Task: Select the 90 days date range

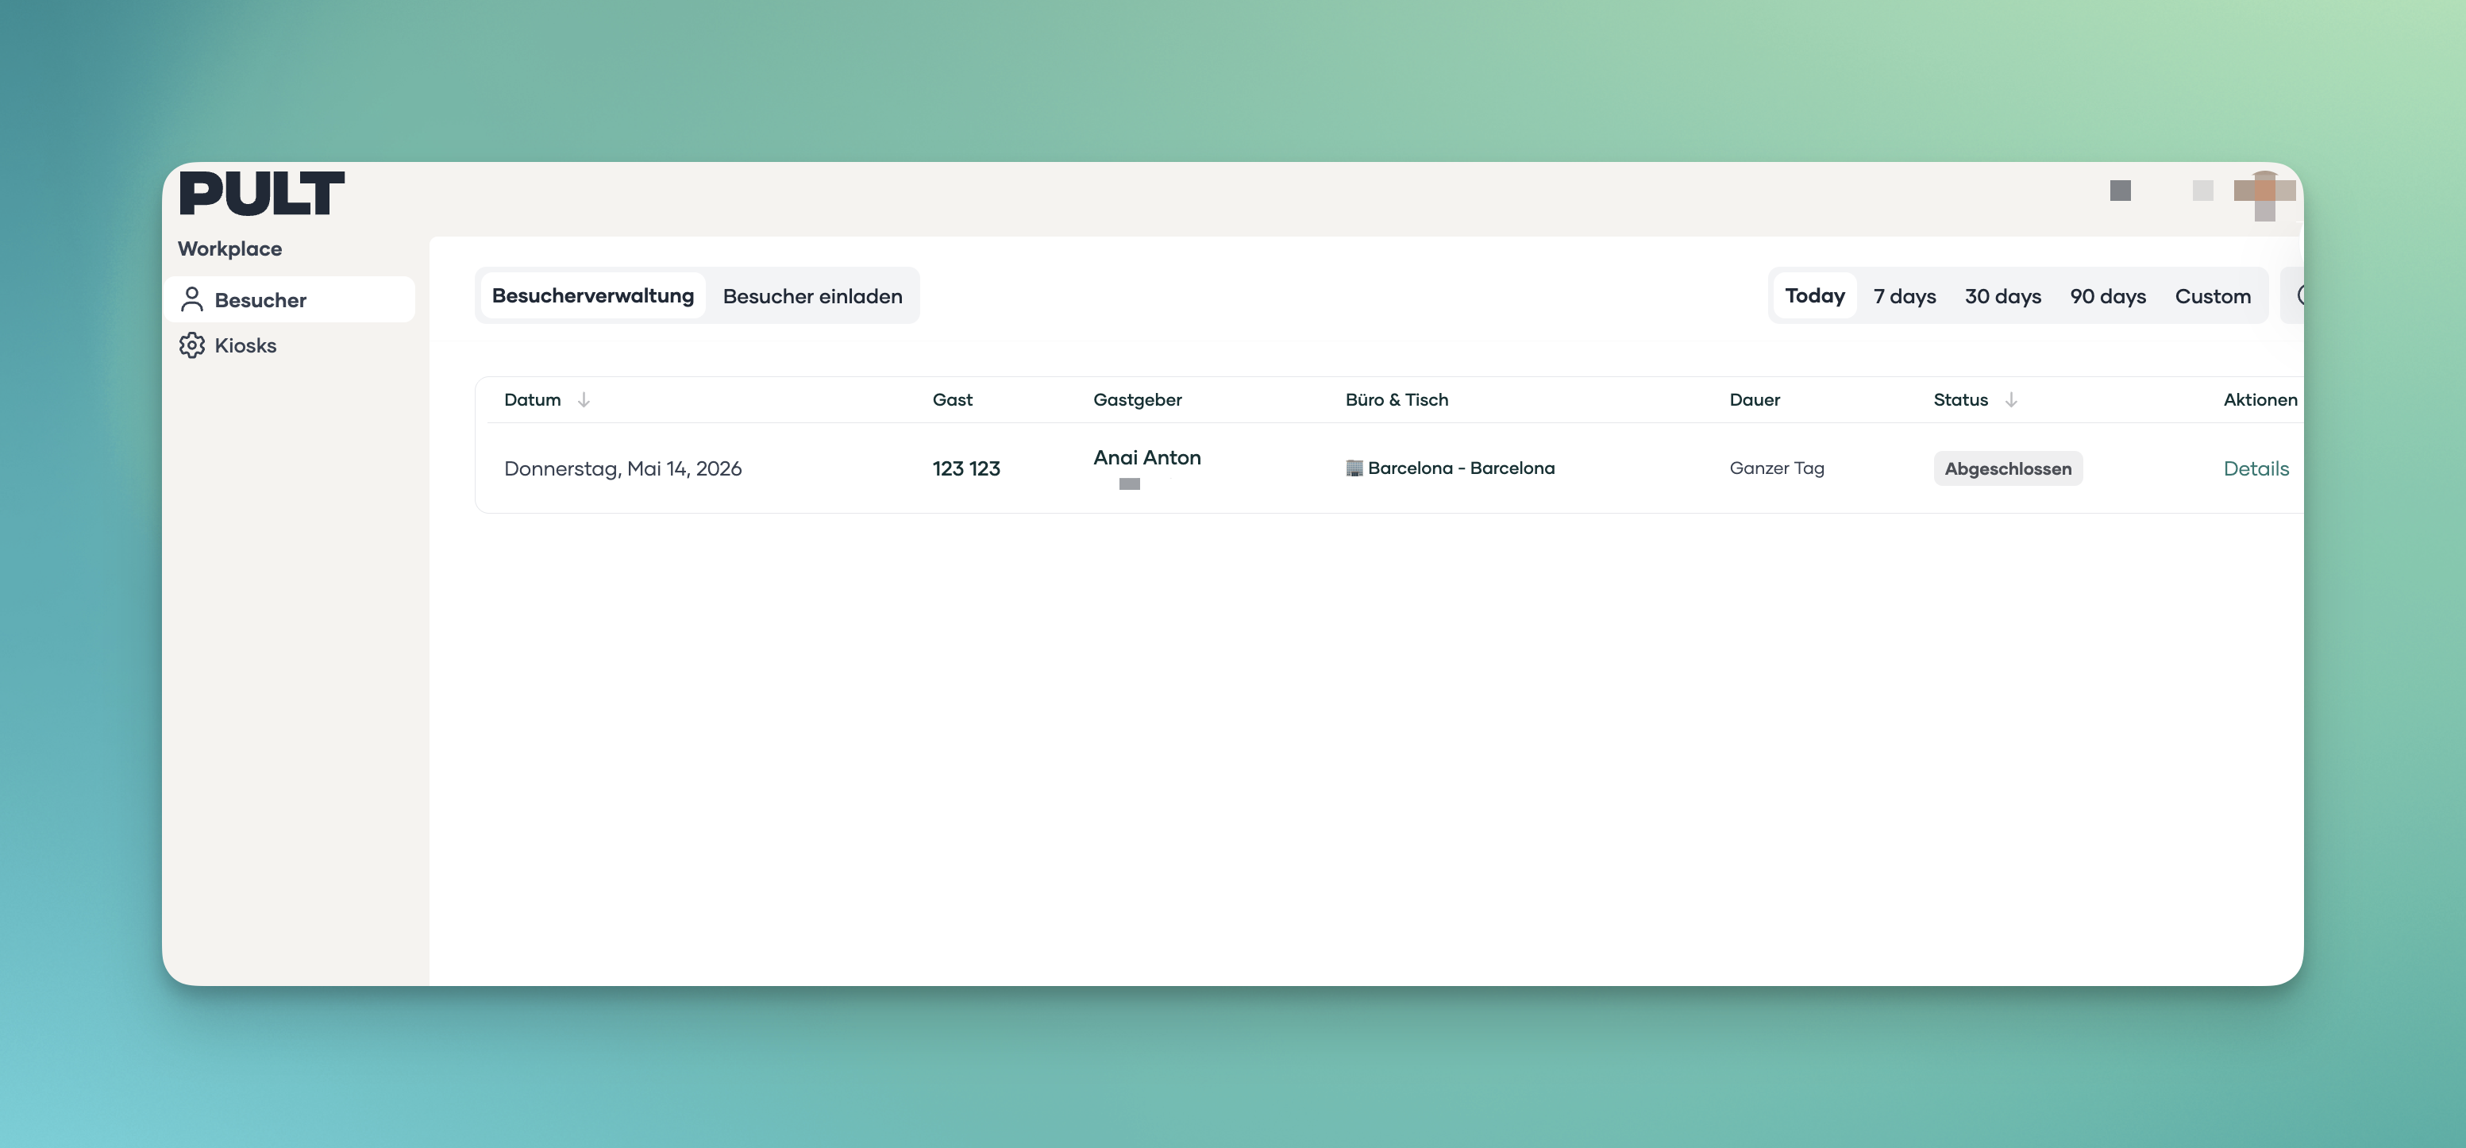Action: (x=2108, y=296)
